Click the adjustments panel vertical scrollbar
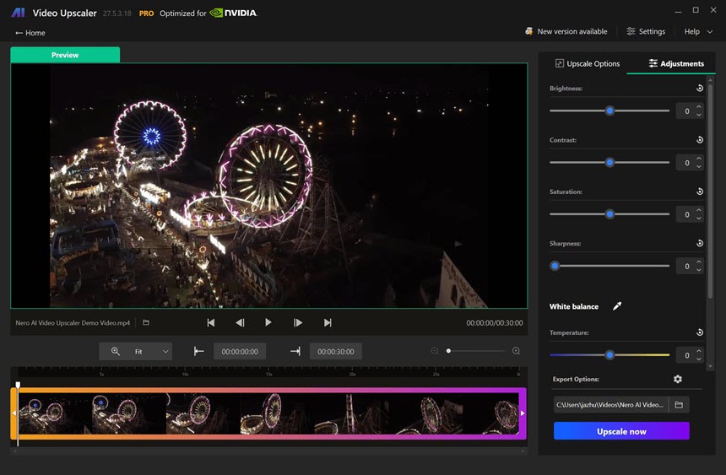This screenshot has height=475, width=726. [710, 190]
